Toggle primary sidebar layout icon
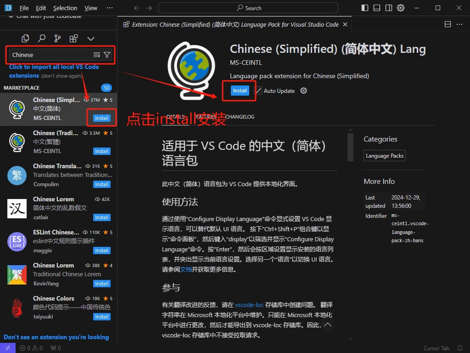The height and width of the screenshot is (353, 470). (x=365, y=8)
